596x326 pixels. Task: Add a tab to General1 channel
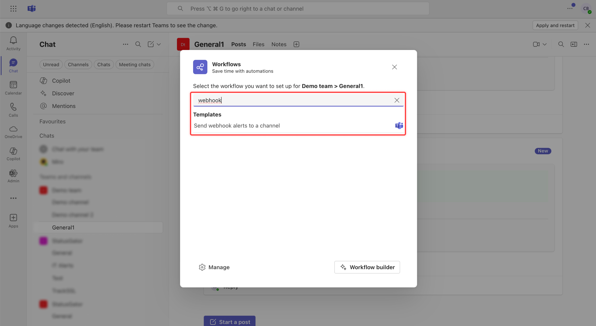click(296, 44)
